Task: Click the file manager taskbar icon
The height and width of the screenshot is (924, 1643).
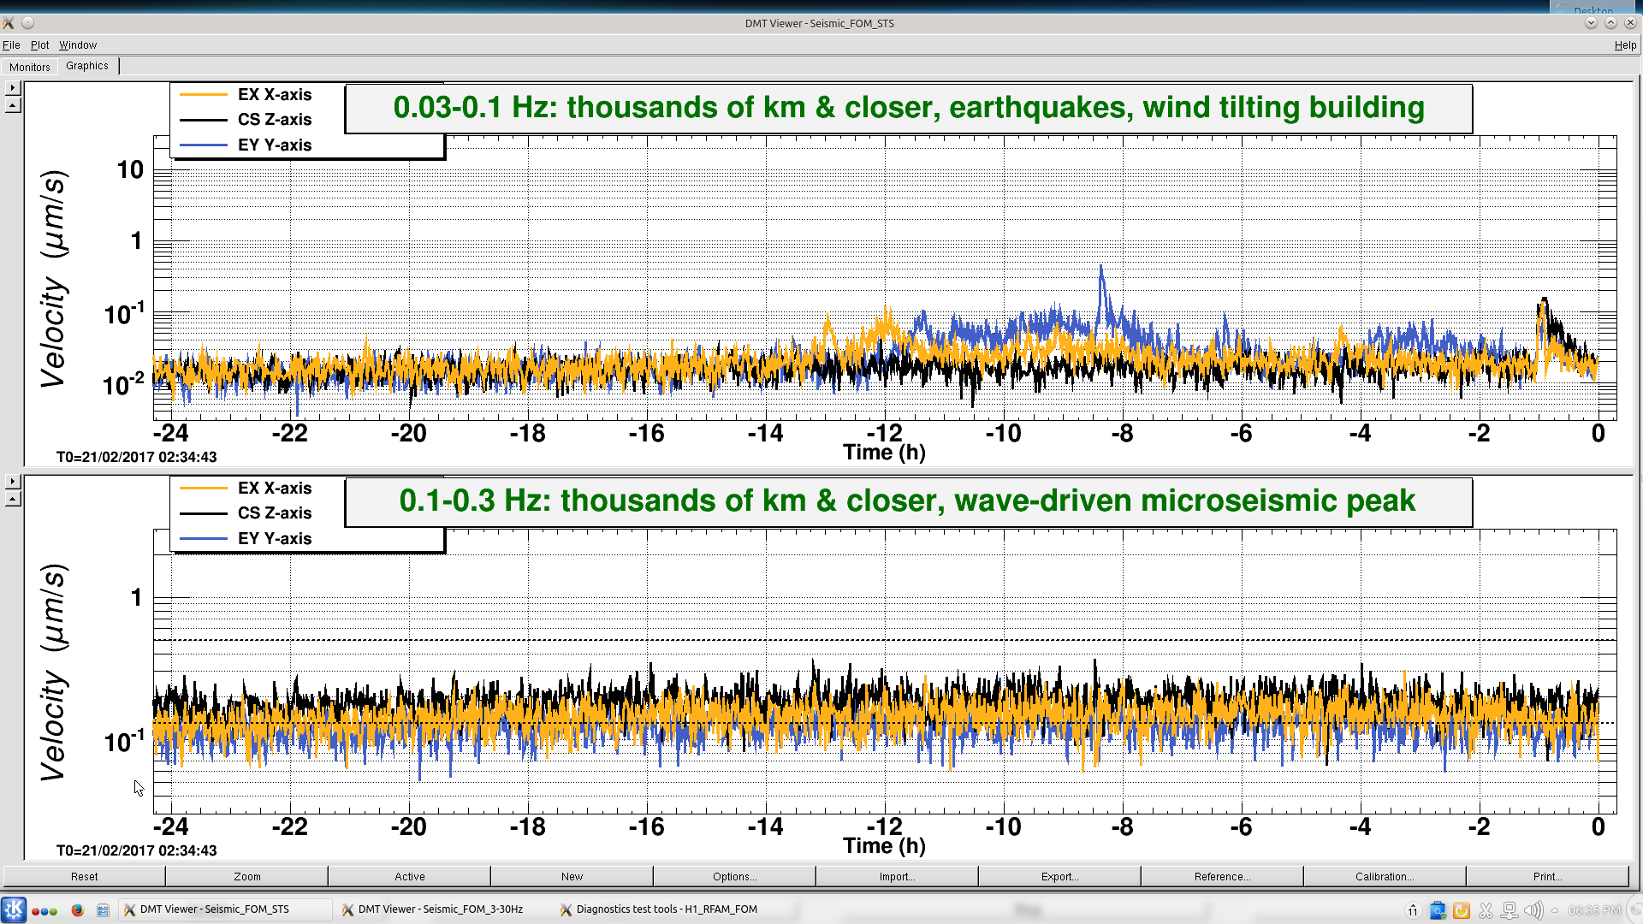Action: pyautogui.click(x=103, y=910)
